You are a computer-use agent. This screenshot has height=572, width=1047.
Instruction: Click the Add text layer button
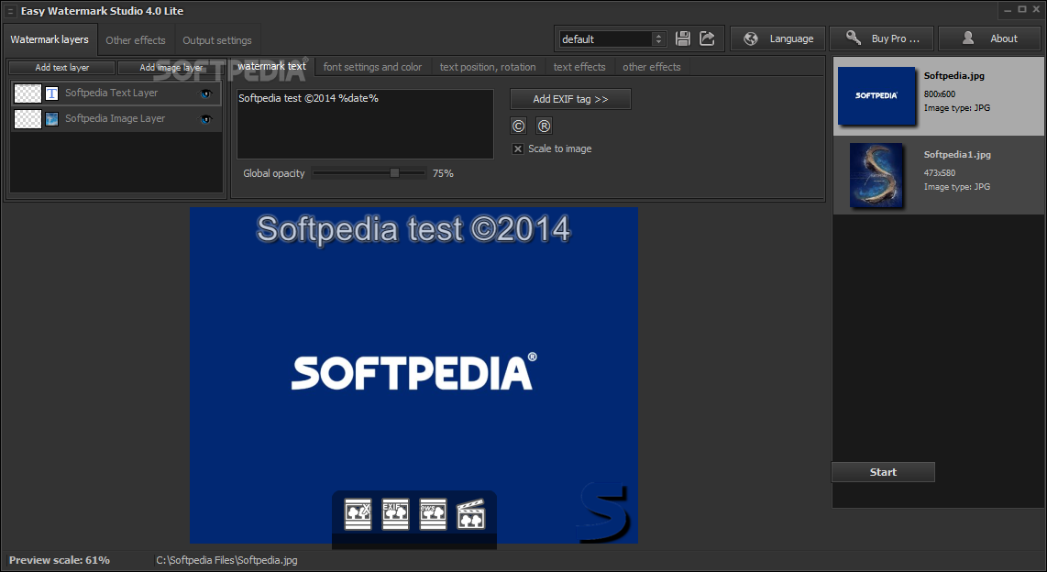[x=62, y=68]
